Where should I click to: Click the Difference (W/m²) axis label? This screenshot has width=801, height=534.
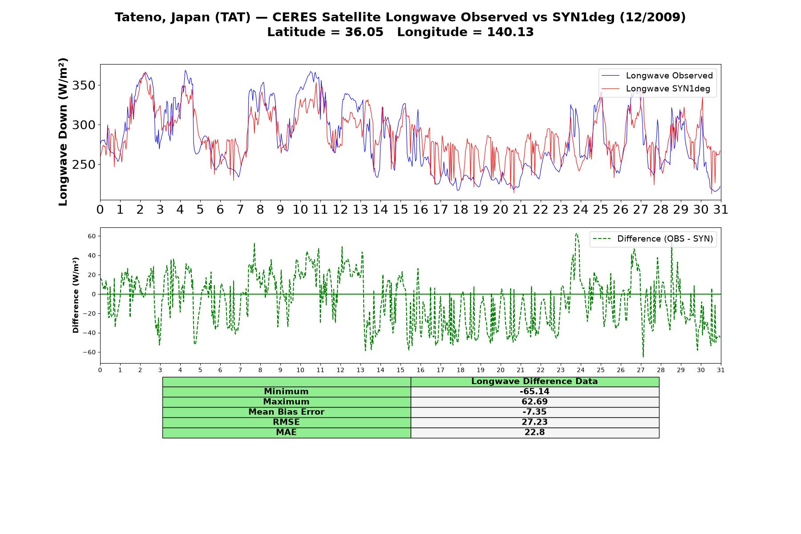(x=76, y=295)
